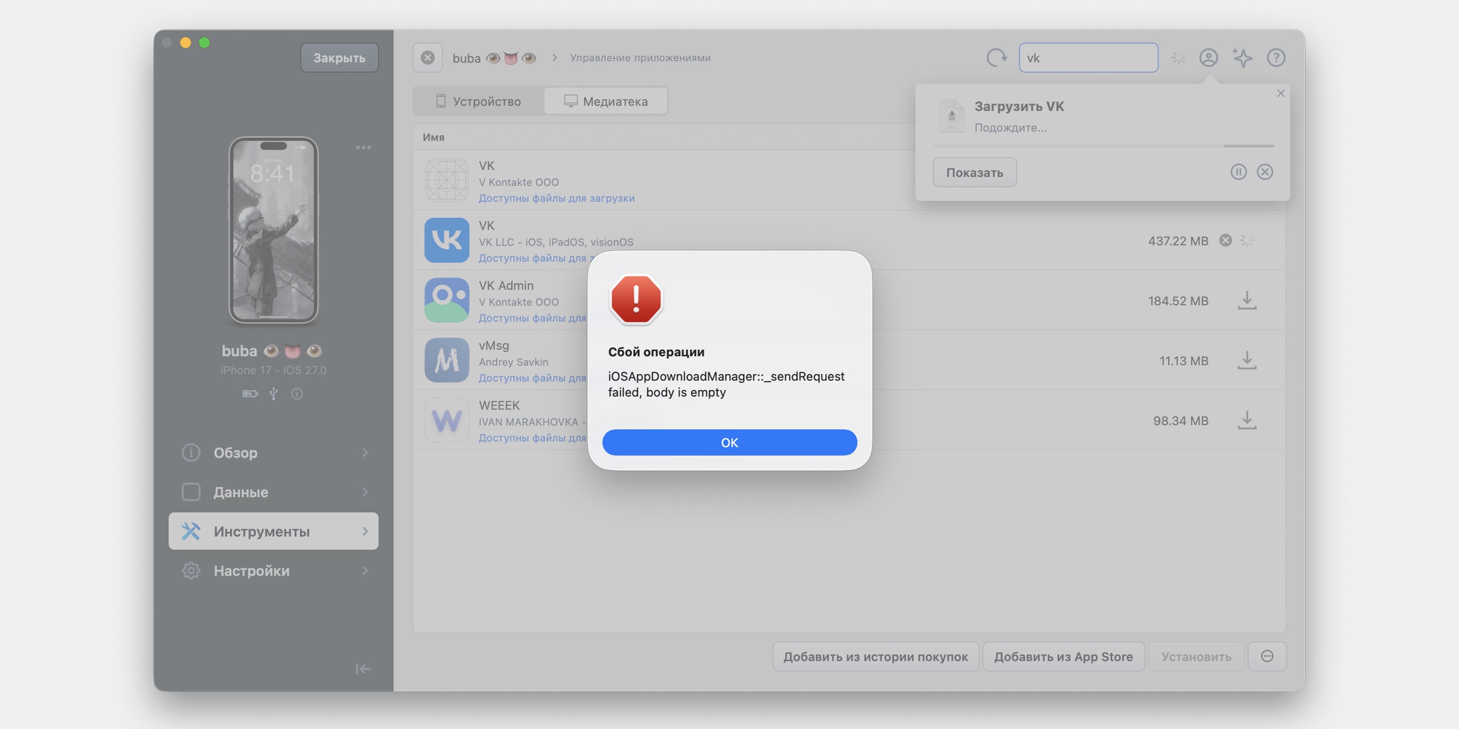Expand the Инструменты sidebar section
1459x729 pixels.
pyautogui.click(x=274, y=531)
